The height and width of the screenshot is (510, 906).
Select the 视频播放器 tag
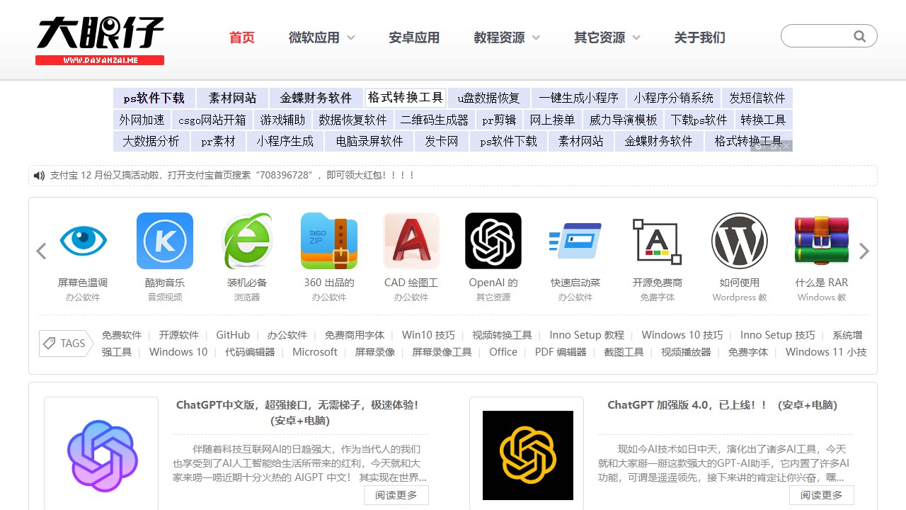pos(686,352)
